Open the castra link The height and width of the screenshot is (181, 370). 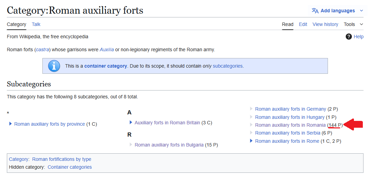coord(42,50)
